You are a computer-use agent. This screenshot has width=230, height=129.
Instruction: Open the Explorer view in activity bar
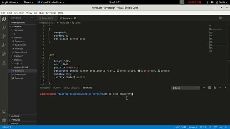[x=4, y=19]
